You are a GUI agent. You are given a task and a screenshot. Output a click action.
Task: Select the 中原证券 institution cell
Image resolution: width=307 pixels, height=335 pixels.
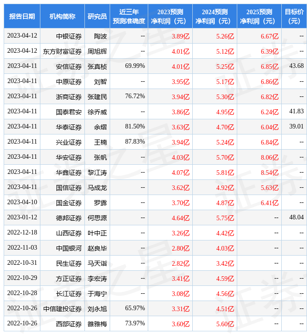pyautogui.click(x=62, y=82)
